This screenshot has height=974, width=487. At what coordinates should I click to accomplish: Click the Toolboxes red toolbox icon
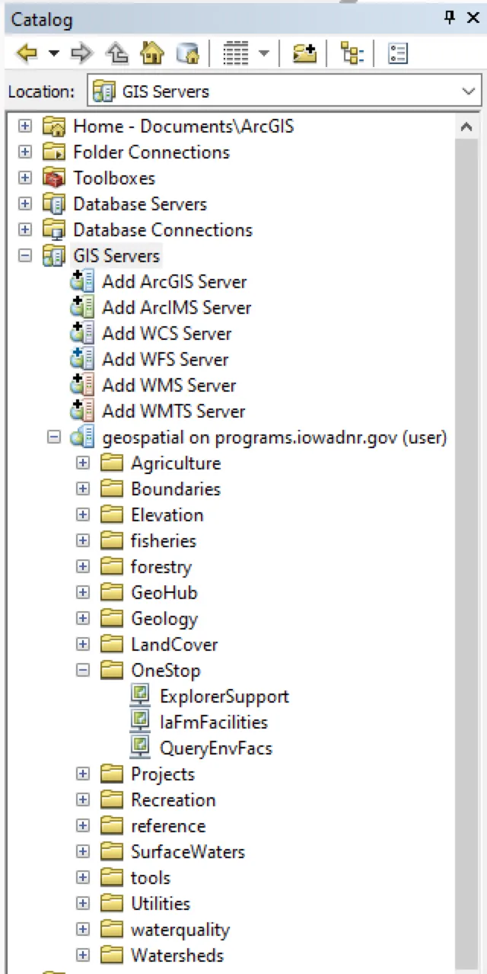coord(54,178)
